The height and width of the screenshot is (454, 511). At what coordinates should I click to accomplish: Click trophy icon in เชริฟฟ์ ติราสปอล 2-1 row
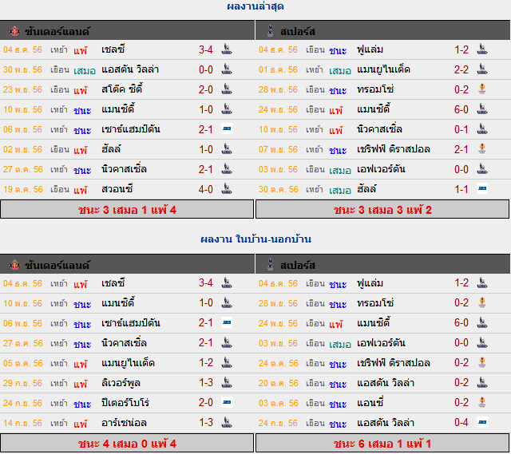click(482, 149)
